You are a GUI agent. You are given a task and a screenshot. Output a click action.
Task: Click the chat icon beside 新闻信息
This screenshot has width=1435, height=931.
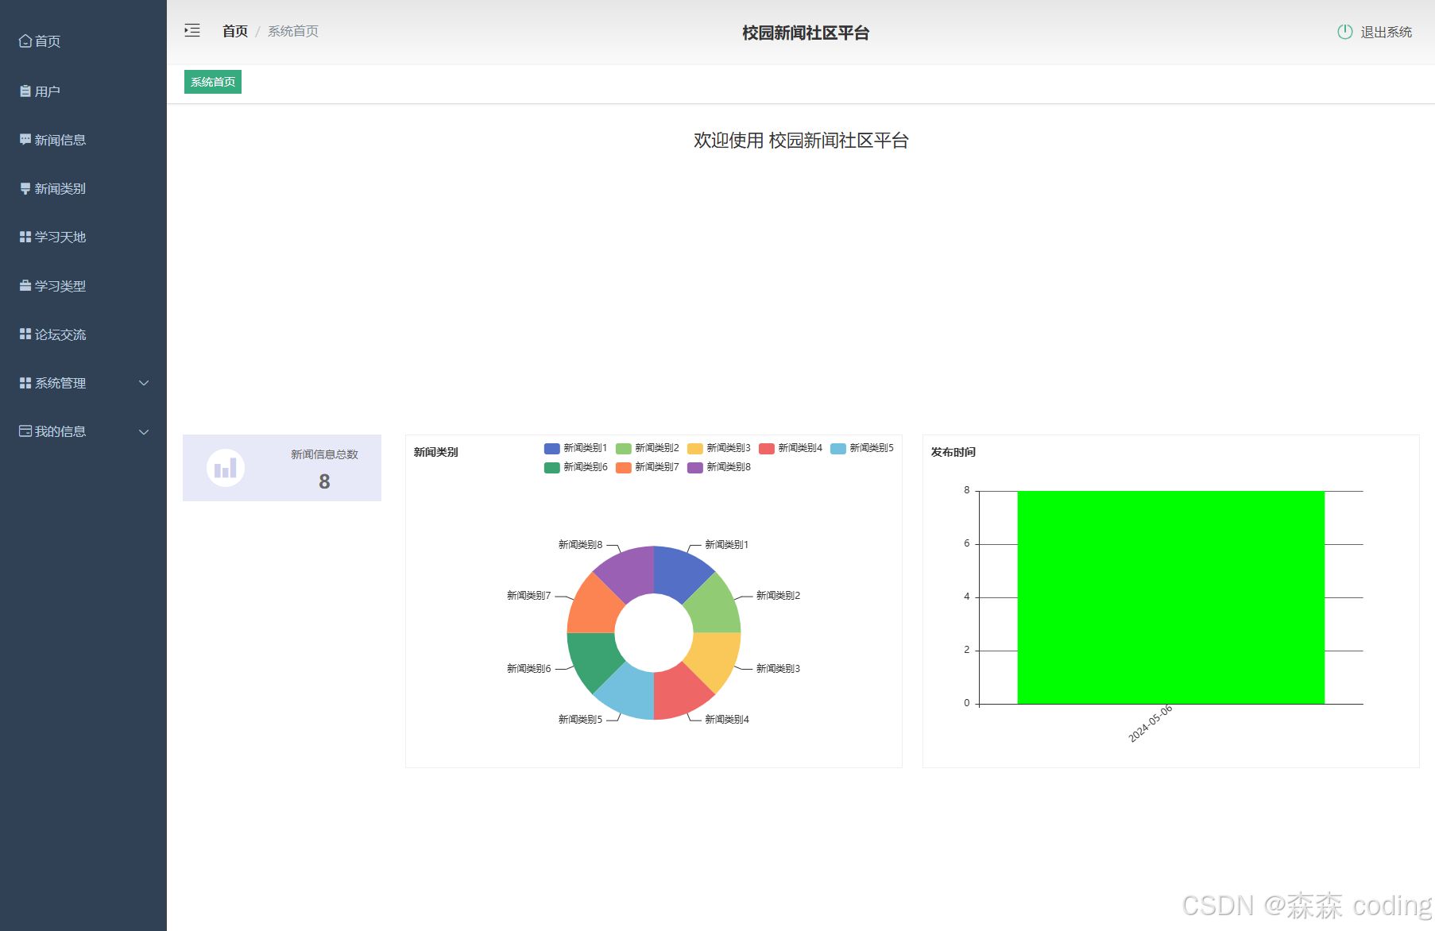click(25, 140)
